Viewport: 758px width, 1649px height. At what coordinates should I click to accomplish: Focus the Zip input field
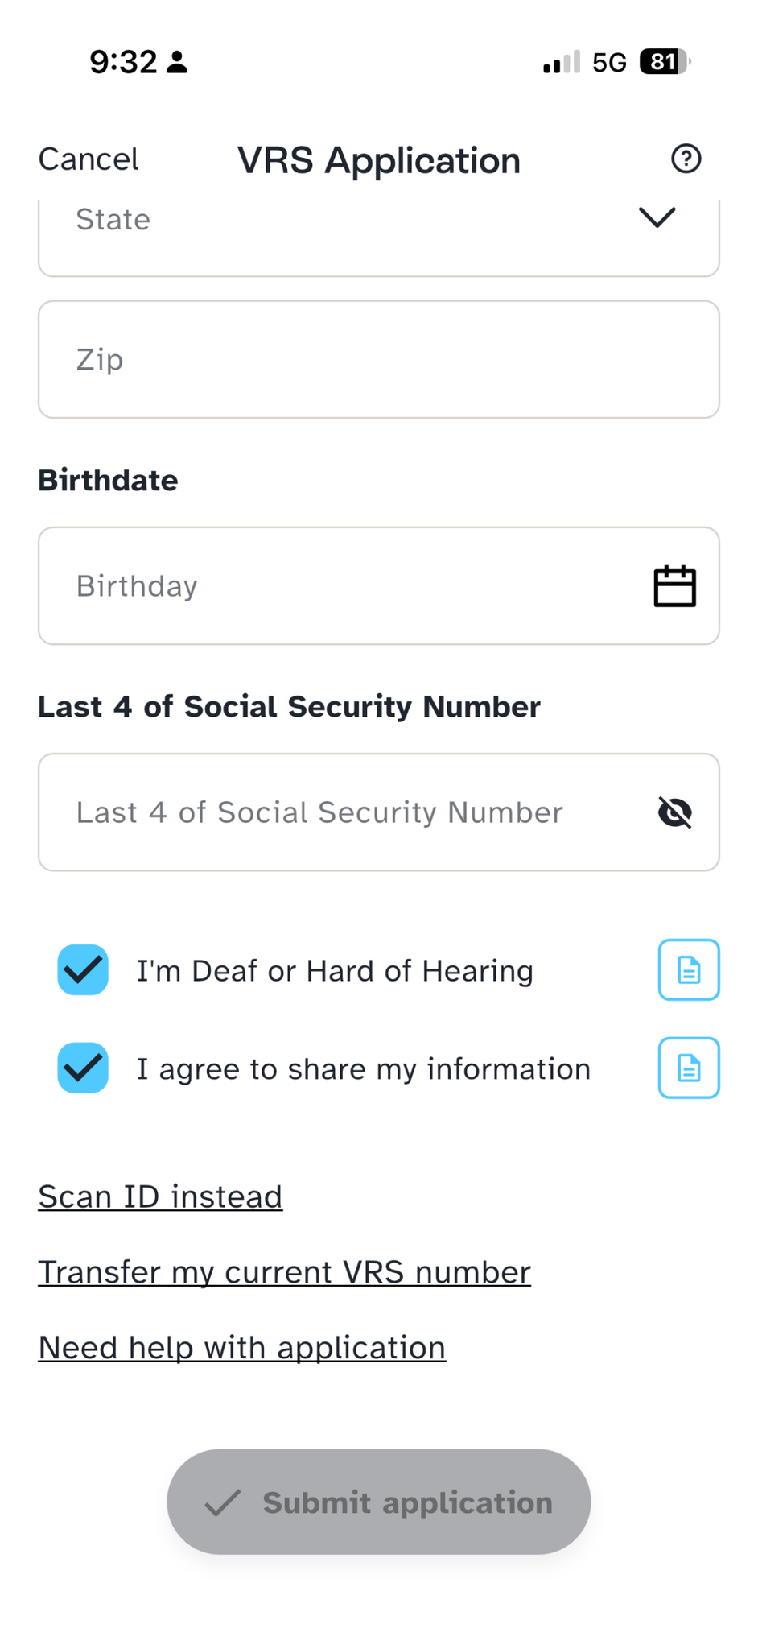tap(379, 359)
